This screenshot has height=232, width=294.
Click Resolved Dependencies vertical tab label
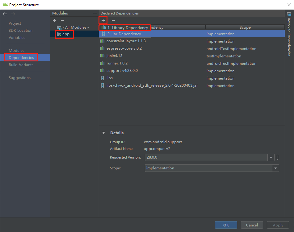click(x=289, y=37)
